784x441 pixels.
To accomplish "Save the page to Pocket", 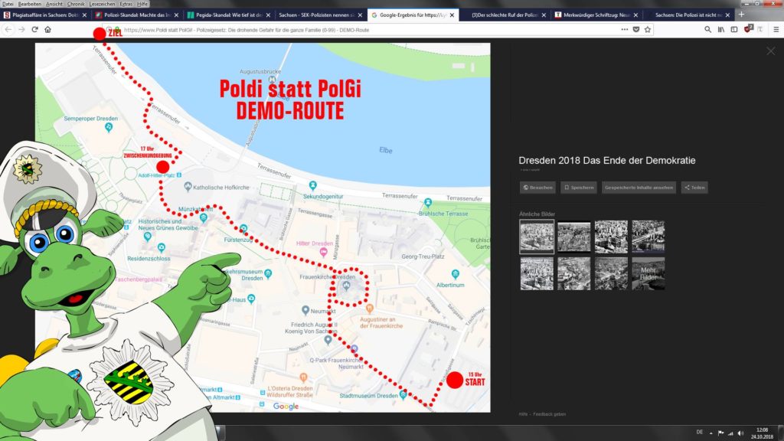I will [636, 30].
